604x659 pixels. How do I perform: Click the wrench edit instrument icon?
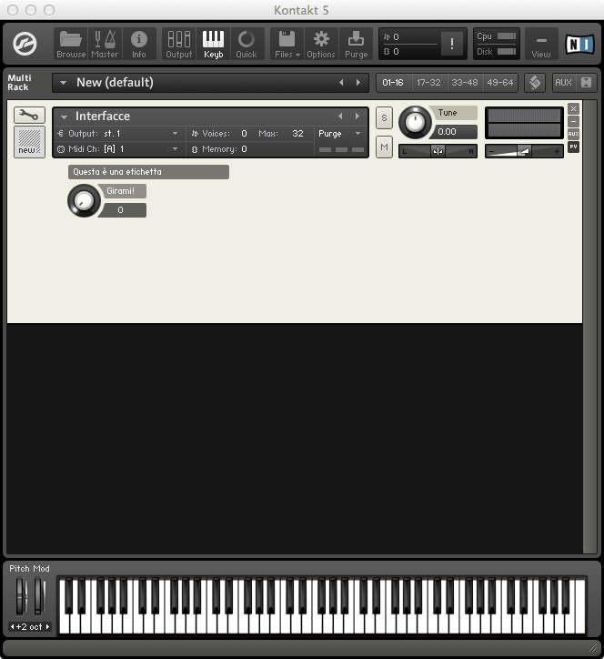point(29,115)
